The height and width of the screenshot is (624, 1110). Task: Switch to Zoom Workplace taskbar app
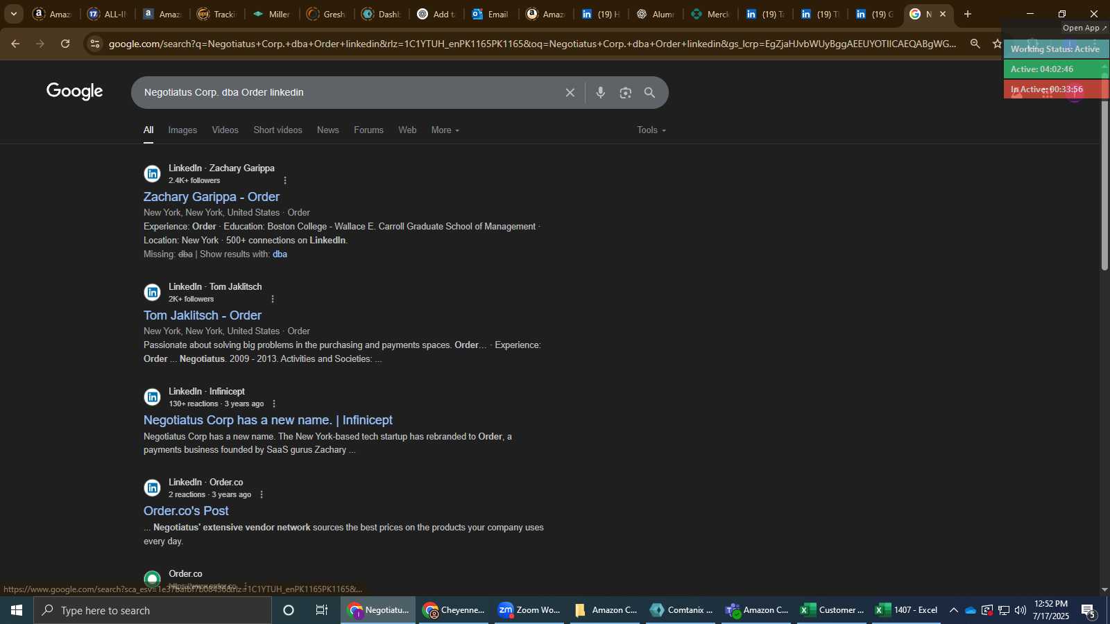pos(530,610)
